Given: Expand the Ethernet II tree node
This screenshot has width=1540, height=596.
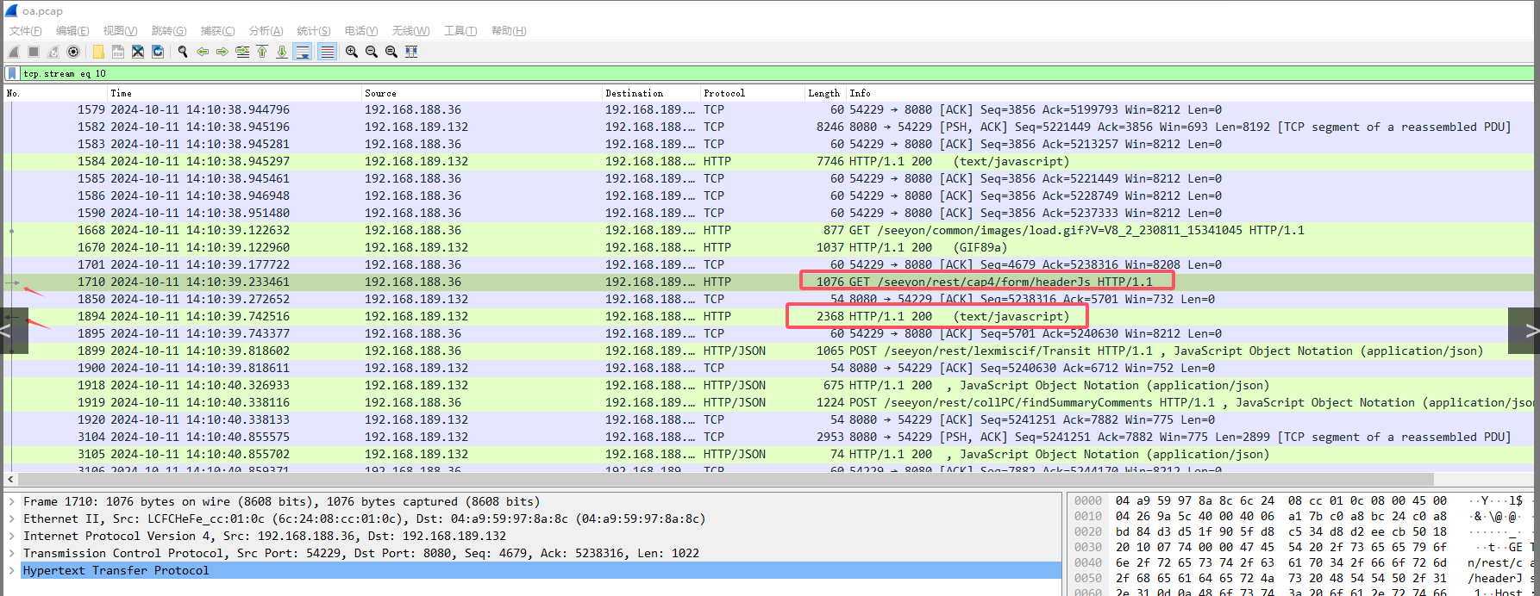Looking at the screenshot, I should [11, 518].
